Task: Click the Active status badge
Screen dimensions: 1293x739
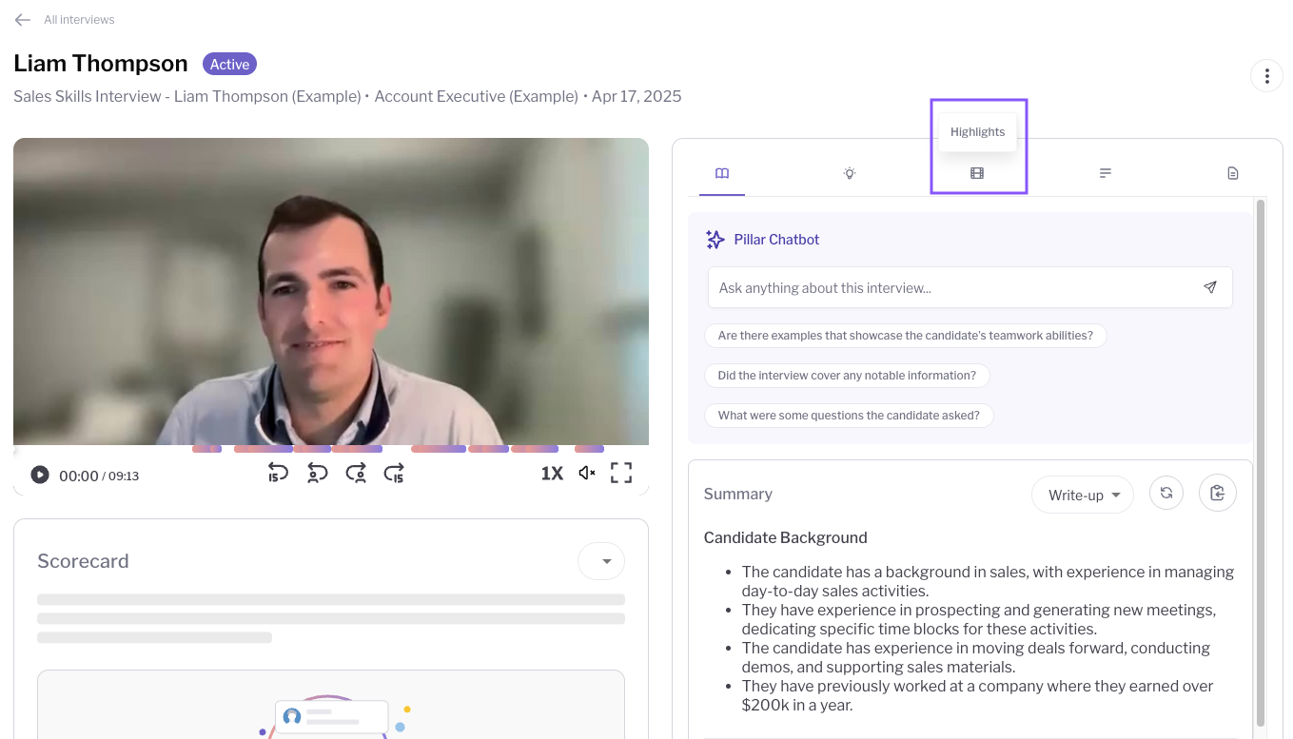Action: pos(229,65)
